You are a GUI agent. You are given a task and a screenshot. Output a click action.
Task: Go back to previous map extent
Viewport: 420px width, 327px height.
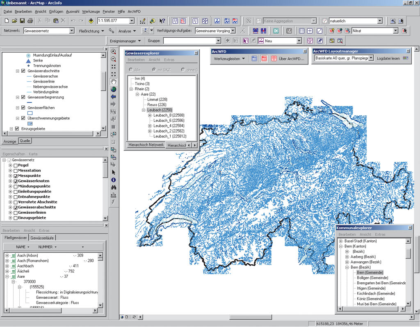114,97
